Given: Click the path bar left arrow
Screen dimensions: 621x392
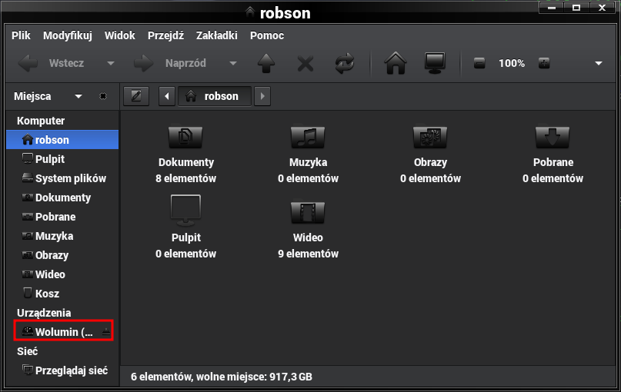Looking at the screenshot, I should 167,96.
